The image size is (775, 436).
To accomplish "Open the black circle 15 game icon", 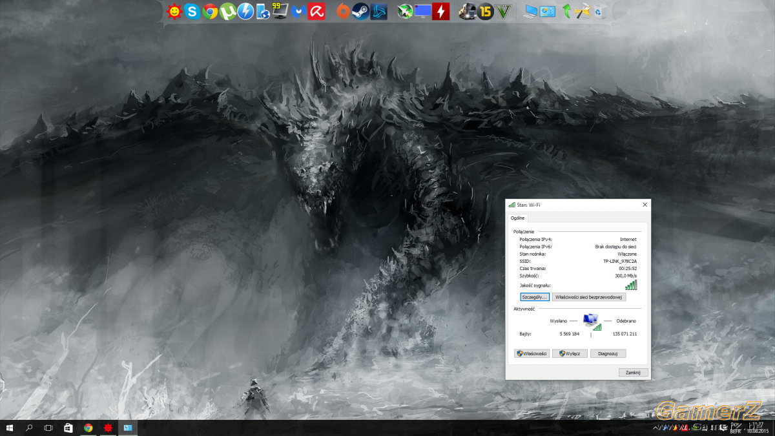I will click(486, 11).
